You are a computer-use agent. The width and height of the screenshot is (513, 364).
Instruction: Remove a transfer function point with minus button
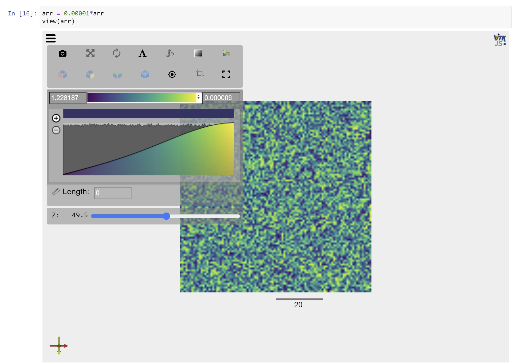pyautogui.click(x=56, y=130)
